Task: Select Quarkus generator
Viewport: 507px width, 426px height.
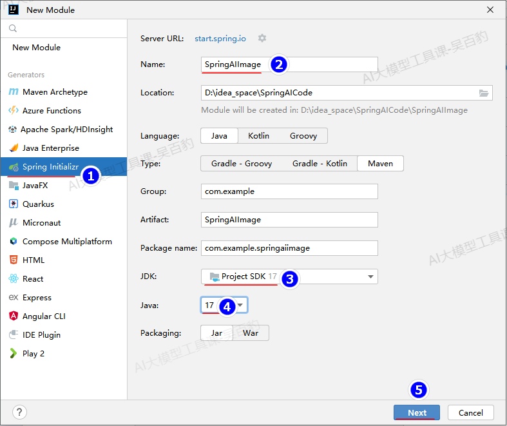Action: pos(64,204)
